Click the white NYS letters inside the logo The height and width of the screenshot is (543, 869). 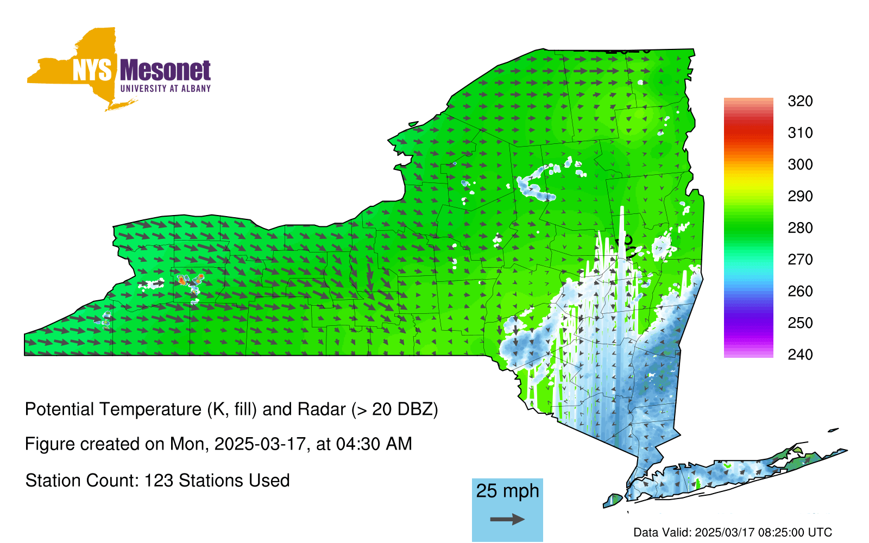point(92,71)
